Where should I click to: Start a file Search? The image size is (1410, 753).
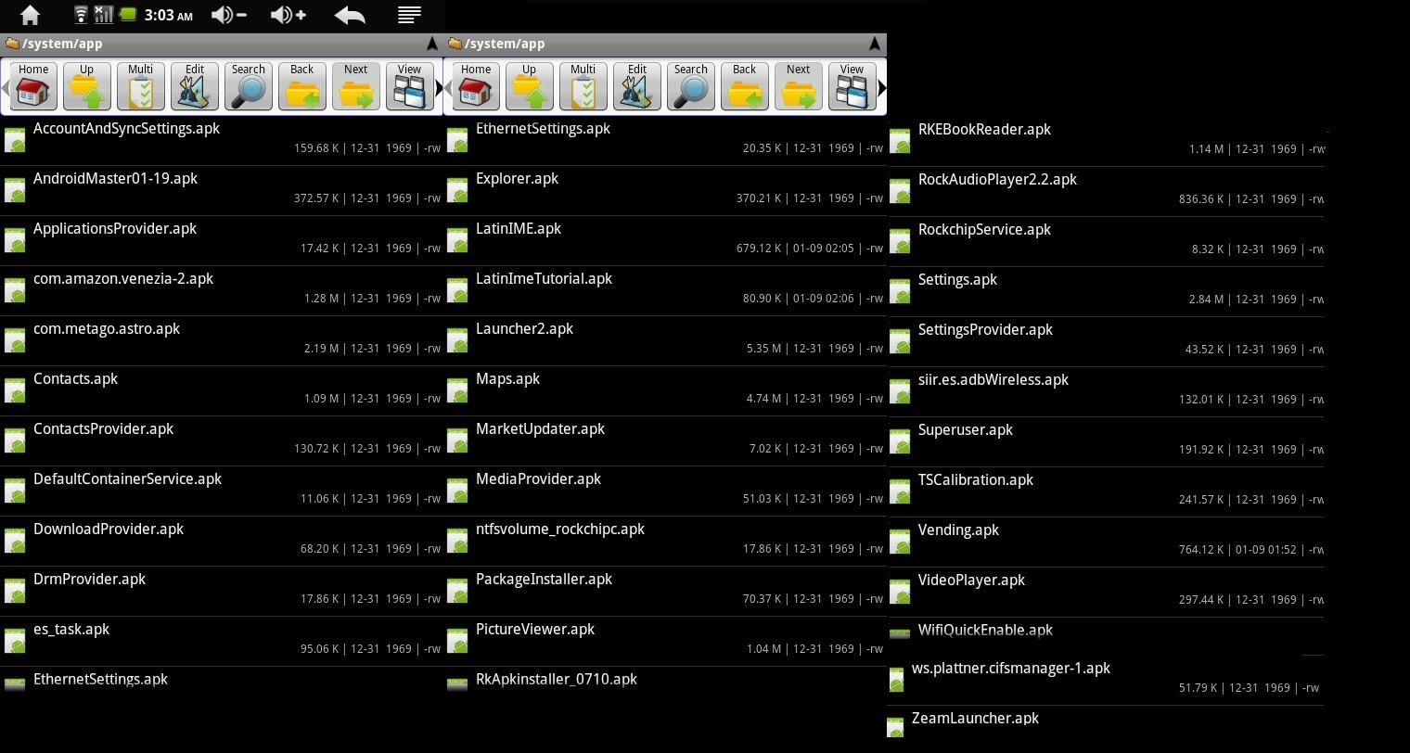(x=248, y=85)
